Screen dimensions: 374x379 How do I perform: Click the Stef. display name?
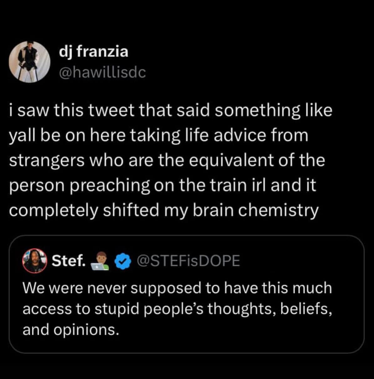coord(68,261)
